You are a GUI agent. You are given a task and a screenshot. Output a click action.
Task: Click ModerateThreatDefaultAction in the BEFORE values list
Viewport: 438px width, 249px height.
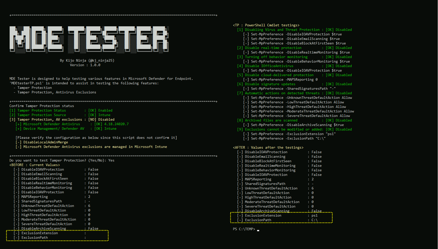pos(52,220)
